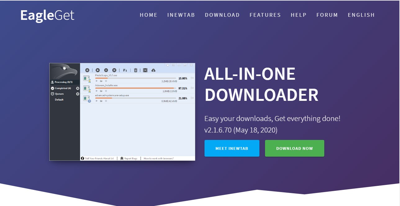Viewport: 400px width, 206px height.
Task: Click the paused advanced-systemcare-setup.exe file icon
Action: tap(87, 99)
